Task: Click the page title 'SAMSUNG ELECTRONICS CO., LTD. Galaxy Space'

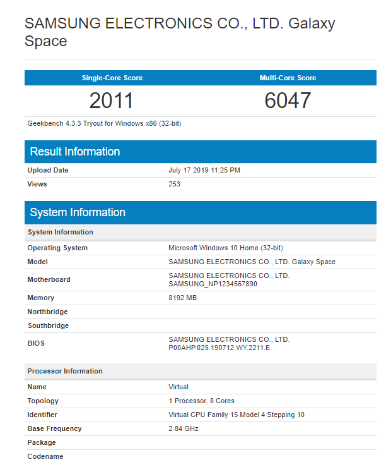Action: click(180, 32)
